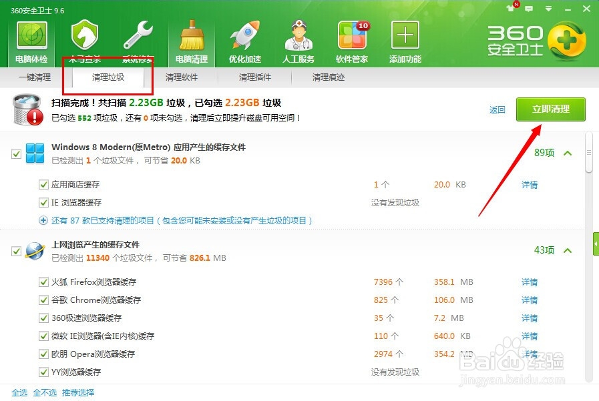Switch to 清理垃圾 tab
Screen dimensions: 599x401
(108, 77)
